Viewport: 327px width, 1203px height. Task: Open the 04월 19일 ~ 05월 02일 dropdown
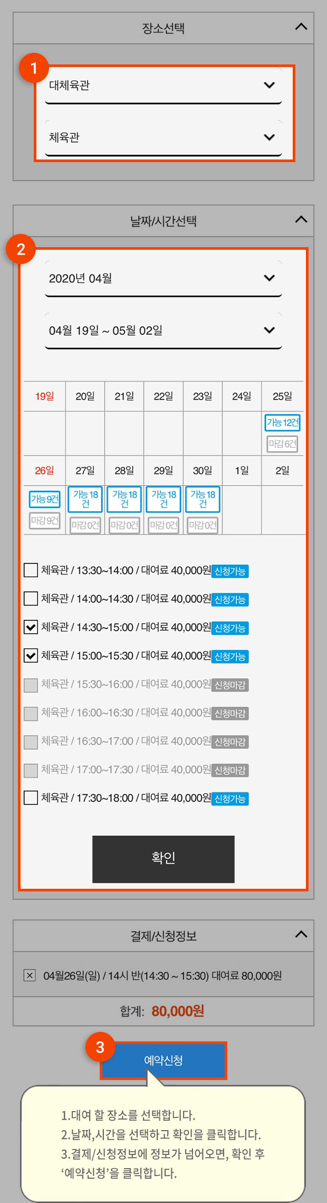click(x=163, y=331)
